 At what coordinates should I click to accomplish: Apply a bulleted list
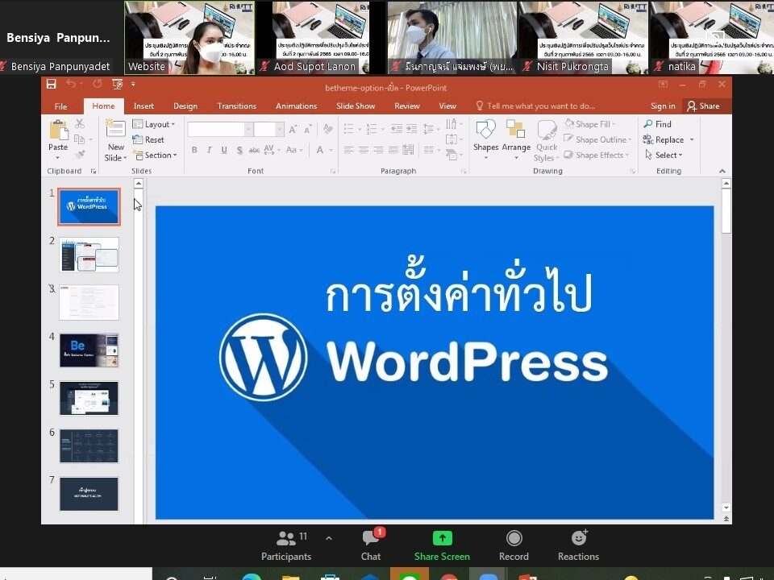(x=348, y=129)
